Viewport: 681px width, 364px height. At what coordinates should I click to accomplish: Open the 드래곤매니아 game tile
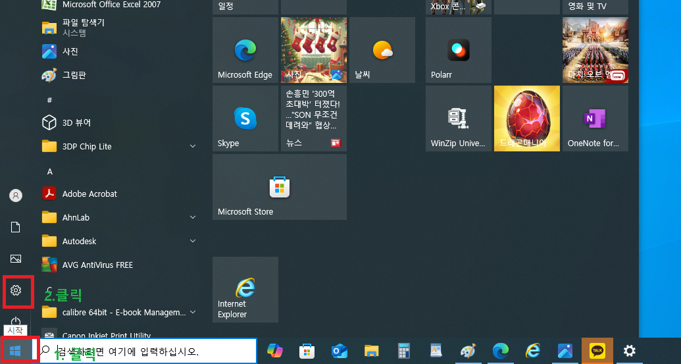click(527, 118)
